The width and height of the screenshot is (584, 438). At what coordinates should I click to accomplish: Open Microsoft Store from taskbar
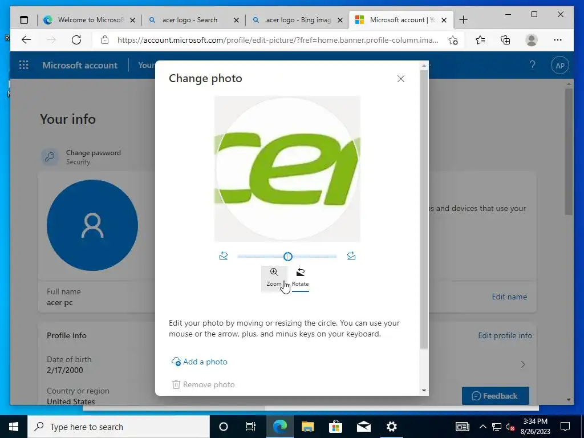(x=335, y=427)
